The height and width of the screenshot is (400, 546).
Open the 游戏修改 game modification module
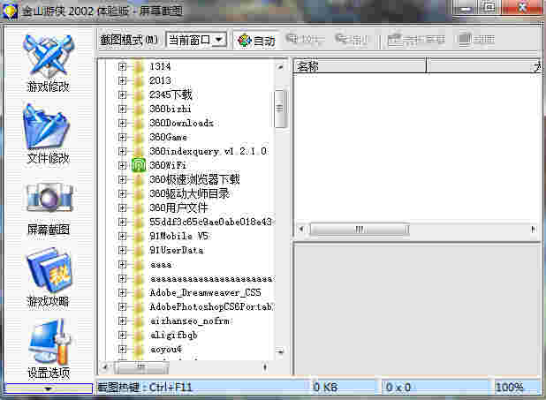(x=49, y=63)
